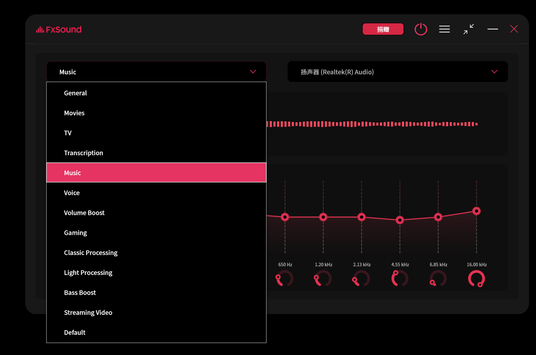The image size is (536, 355).
Task: Select the Bass Boost preset
Action: (156, 292)
